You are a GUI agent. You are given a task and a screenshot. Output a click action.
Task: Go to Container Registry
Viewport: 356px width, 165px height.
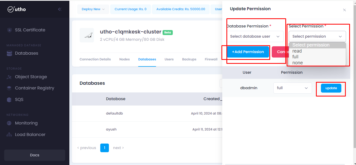pos(35,88)
